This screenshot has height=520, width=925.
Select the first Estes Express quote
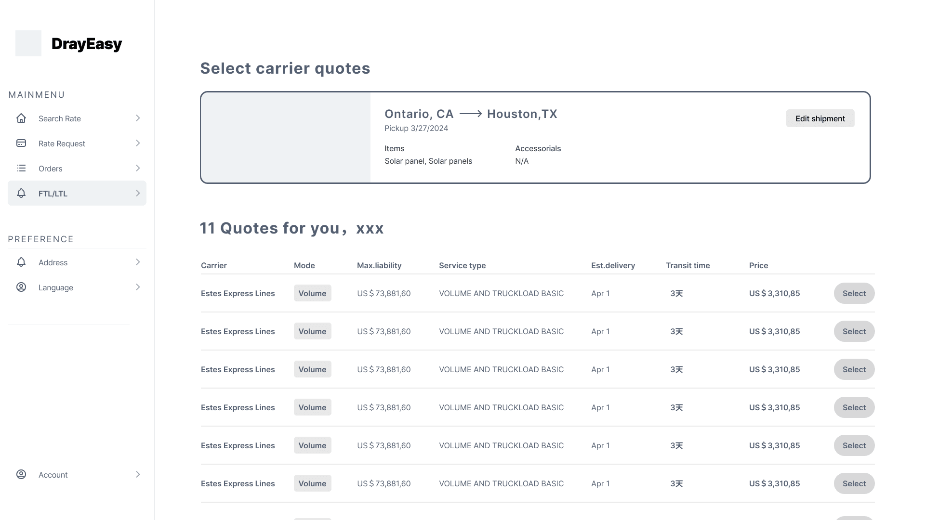854,293
